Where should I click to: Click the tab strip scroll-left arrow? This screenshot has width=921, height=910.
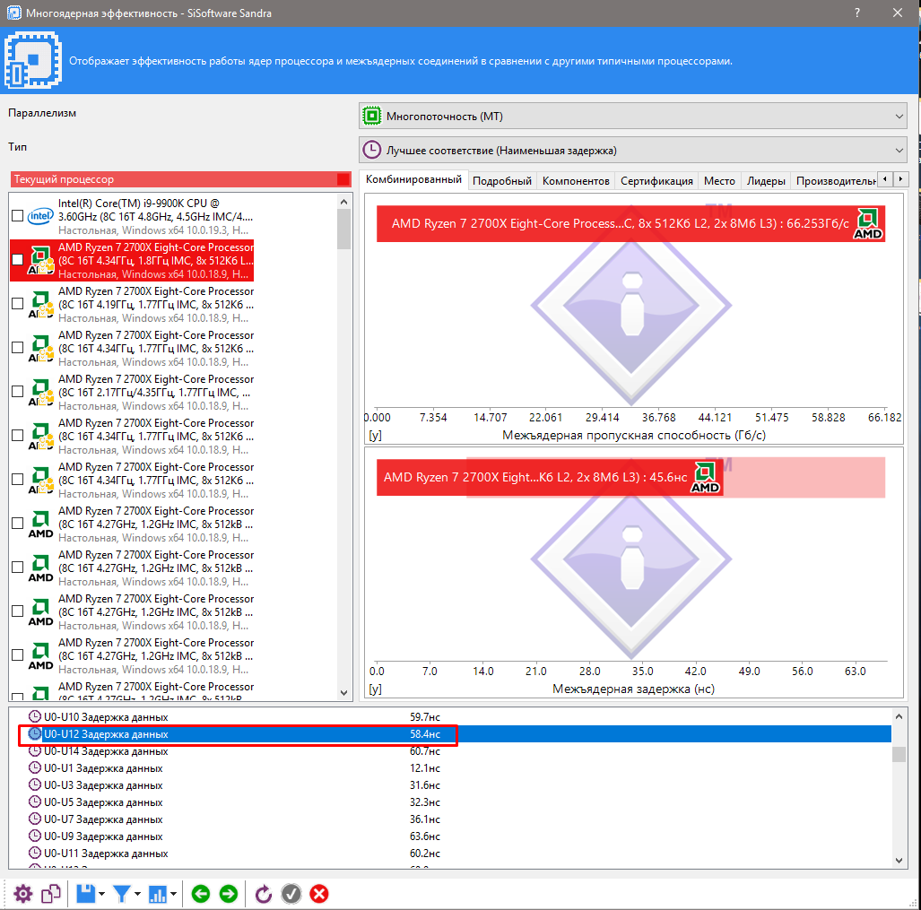884,178
